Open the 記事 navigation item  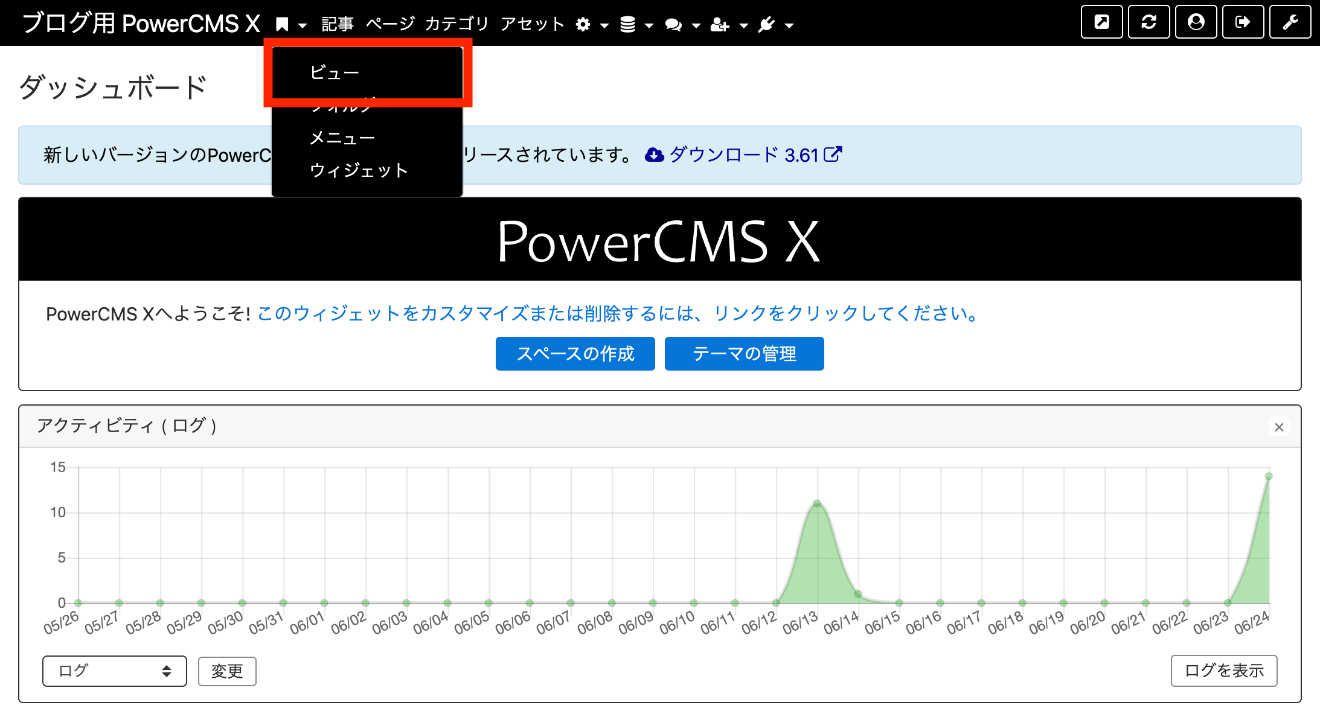[338, 24]
